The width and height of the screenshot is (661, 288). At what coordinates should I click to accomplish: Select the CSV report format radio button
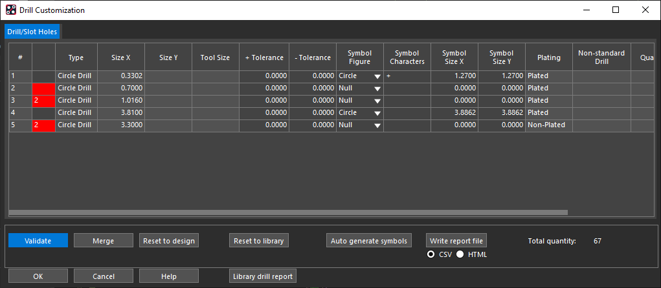tap(431, 254)
